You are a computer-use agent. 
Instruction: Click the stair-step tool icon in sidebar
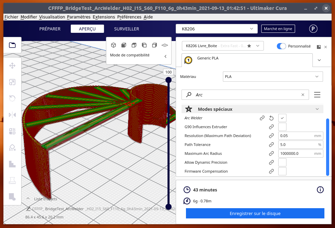coord(12,164)
